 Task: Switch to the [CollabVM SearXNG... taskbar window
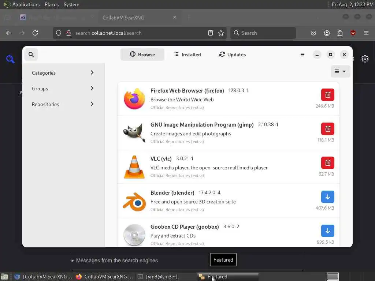43,277
